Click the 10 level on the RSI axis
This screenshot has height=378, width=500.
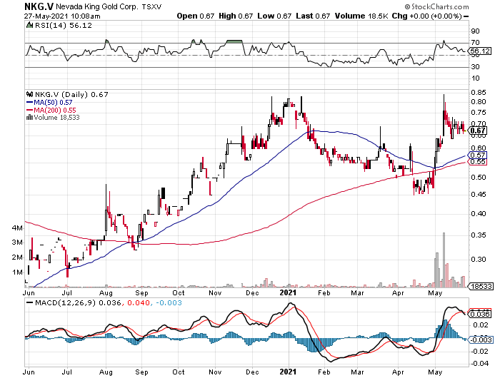point(475,78)
